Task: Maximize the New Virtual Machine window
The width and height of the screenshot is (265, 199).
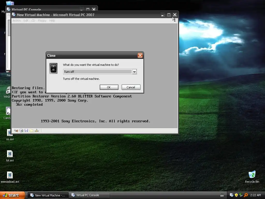Action: [x=169, y=15]
